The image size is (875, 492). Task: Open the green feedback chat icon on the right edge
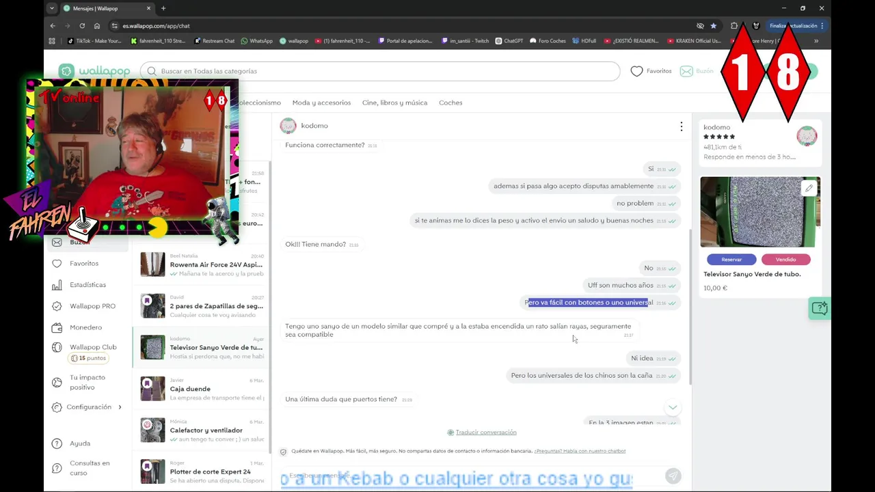click(x=819, y=308)
